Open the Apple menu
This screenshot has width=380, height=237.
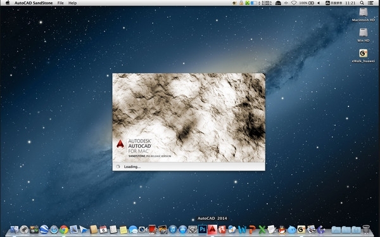[8, 3]
